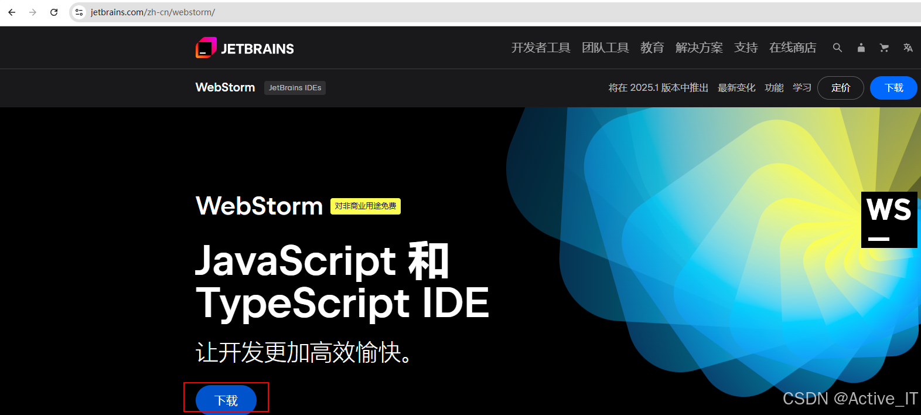
Task: Open site information icon in address bar
Action: click(x=79, y=12)
